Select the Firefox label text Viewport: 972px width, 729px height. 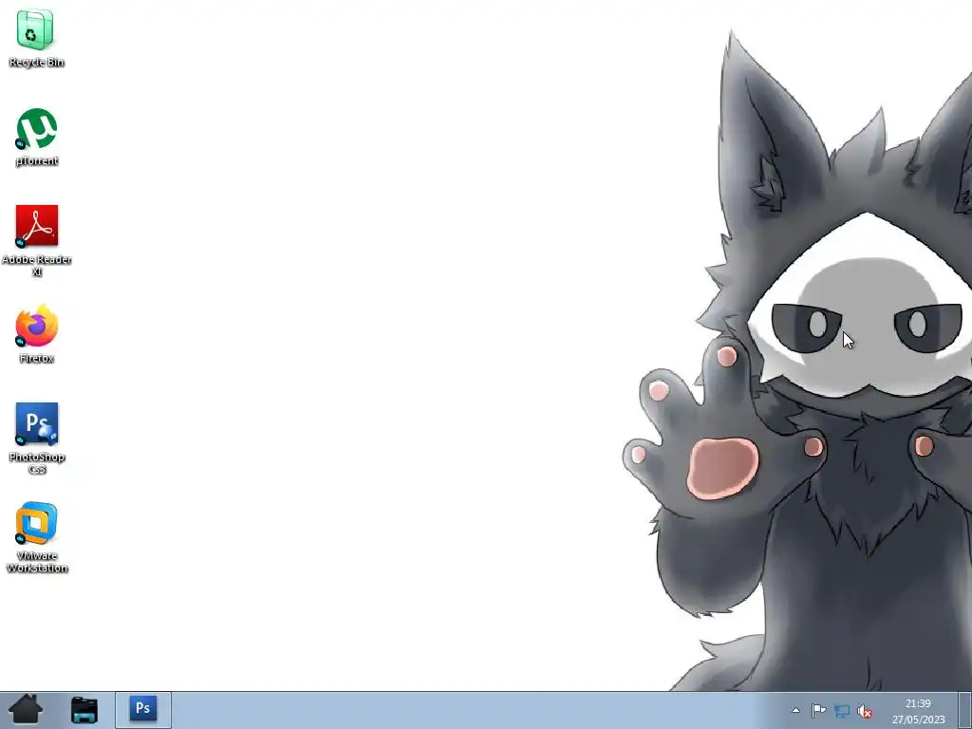coord(37,358)
